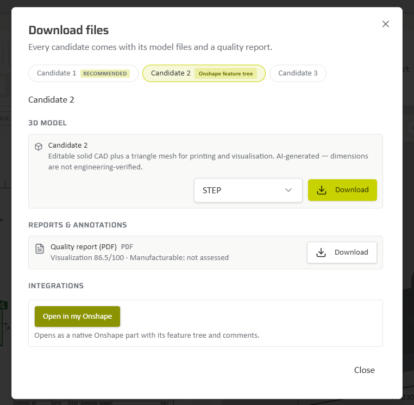Switch to Candidate 3 tab
The width and height of the screenshot is (414, 405).
[298, 73]
